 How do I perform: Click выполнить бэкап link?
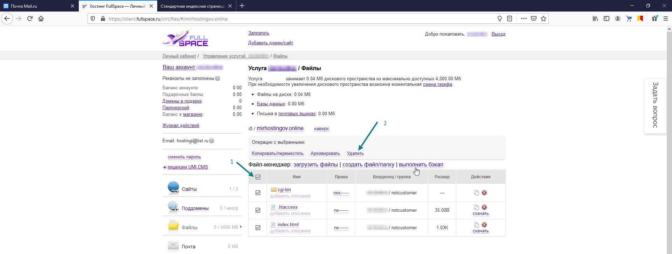coord(421,165)
